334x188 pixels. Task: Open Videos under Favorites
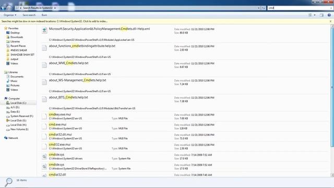(14, 64)
